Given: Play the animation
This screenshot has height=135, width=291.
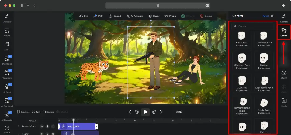Looking at the screenshot, I should [145, 112].
